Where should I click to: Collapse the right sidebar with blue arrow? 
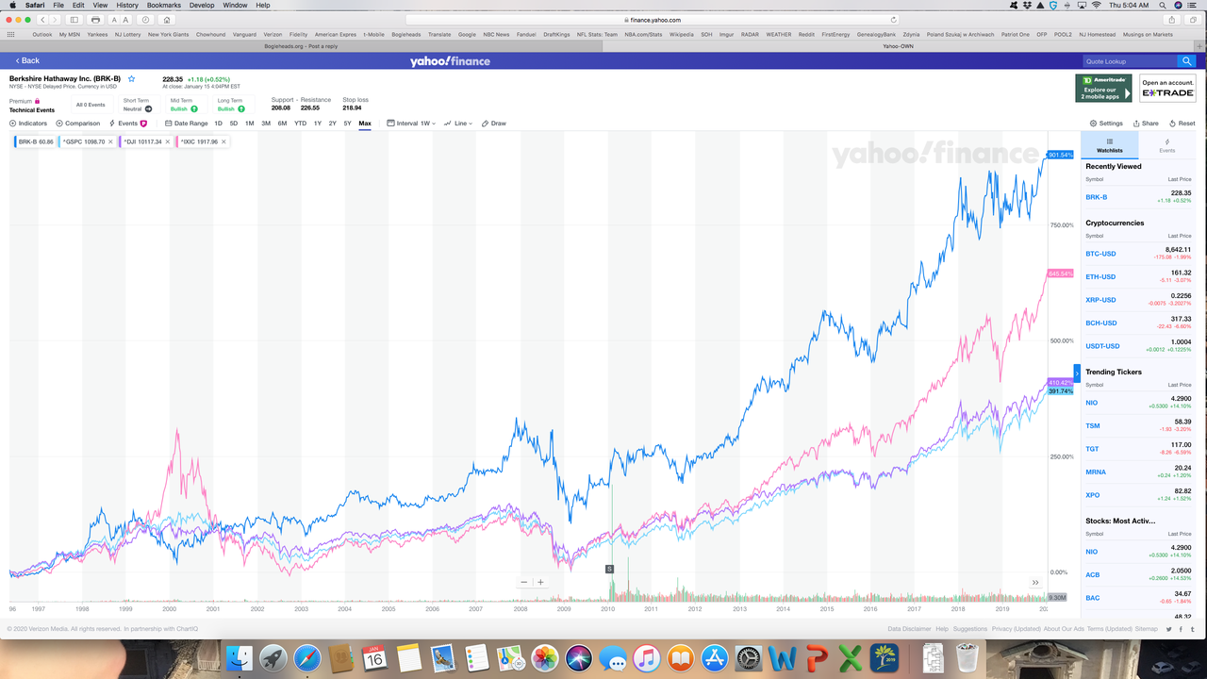[x=1077, y=373]
